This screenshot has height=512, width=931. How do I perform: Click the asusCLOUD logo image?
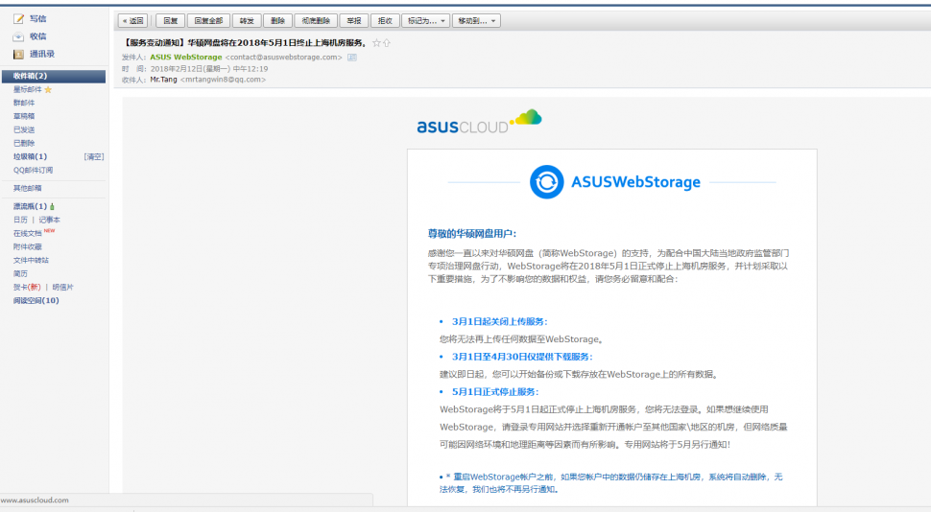click(479, 122)
